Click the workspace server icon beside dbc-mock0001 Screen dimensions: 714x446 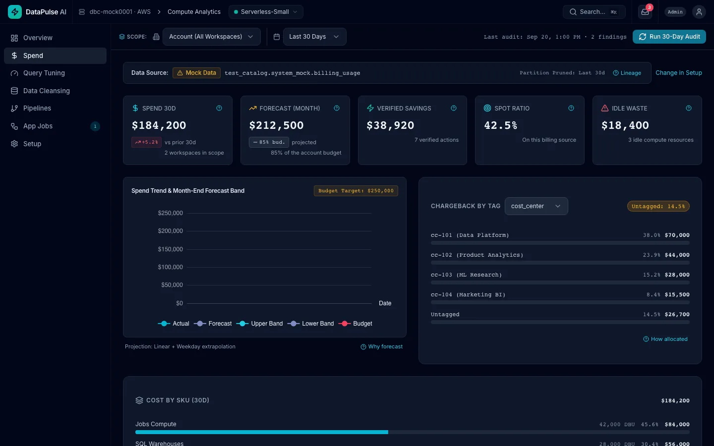[82, 12]
